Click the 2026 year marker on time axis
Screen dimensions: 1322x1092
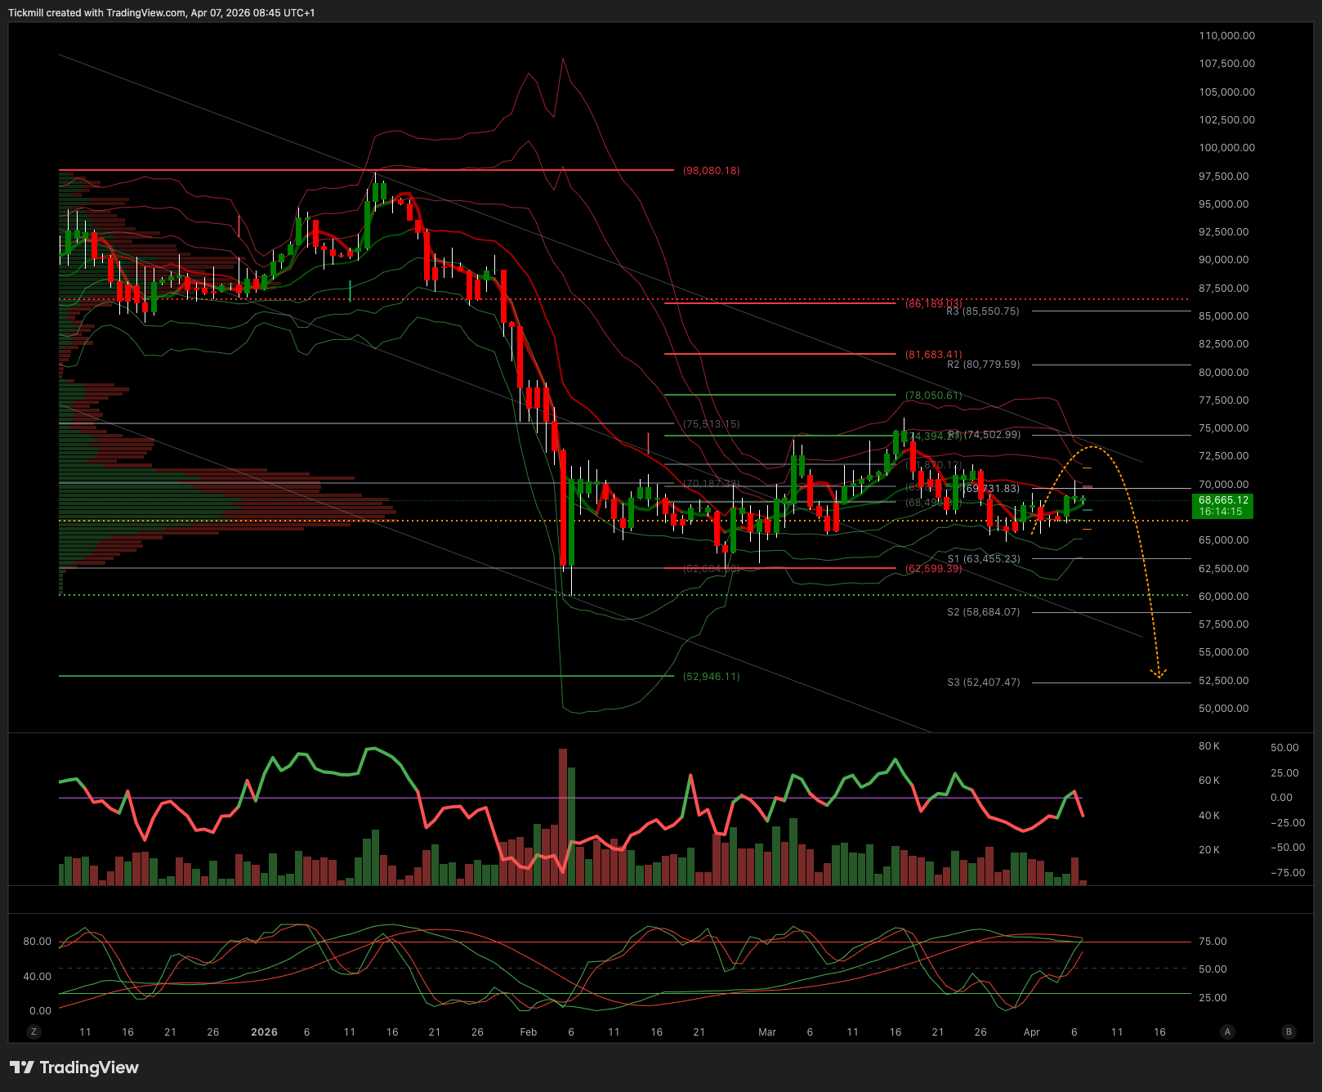[x=264, y=1032]
